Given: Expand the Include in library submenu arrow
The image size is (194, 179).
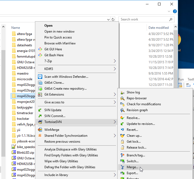Looking at the screenshot, I should click(115, 175).
